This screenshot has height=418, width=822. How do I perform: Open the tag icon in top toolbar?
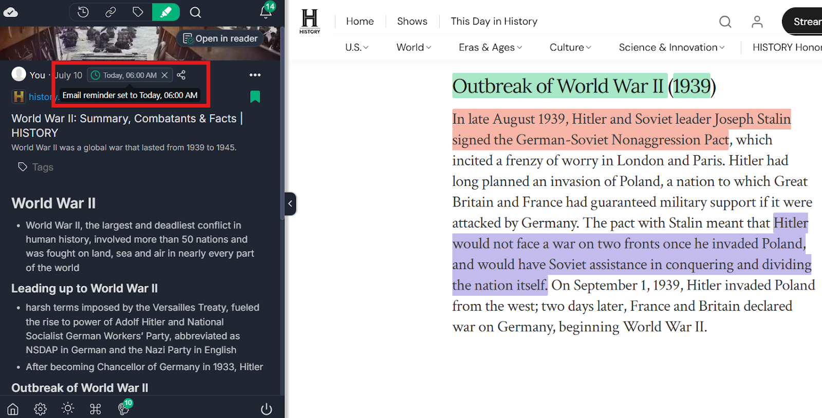pyautogui.click(x=138, y=12)
